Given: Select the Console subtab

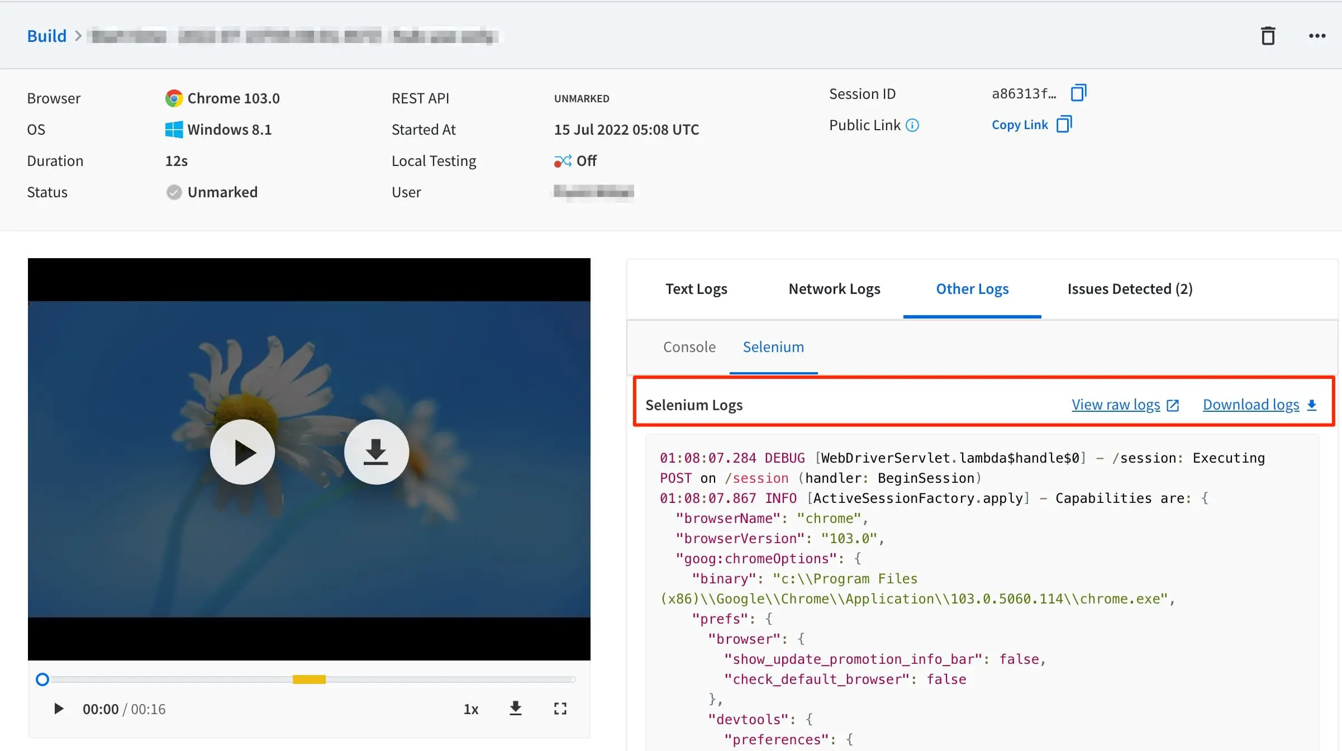Looking at the screenshot, I should [x=688, y=346].
